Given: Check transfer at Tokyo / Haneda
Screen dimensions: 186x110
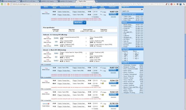Looking at the screenshot, I should pyautogui.click(x=123, y=80).
